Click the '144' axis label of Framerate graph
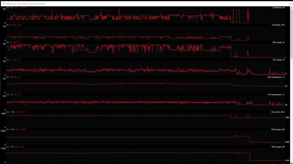Image resolution: width=293 pixels, height=164 pixels. coord(4,27)
